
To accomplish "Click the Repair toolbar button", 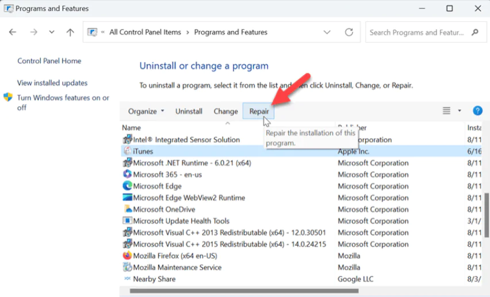I will click(x=259, y=111).
